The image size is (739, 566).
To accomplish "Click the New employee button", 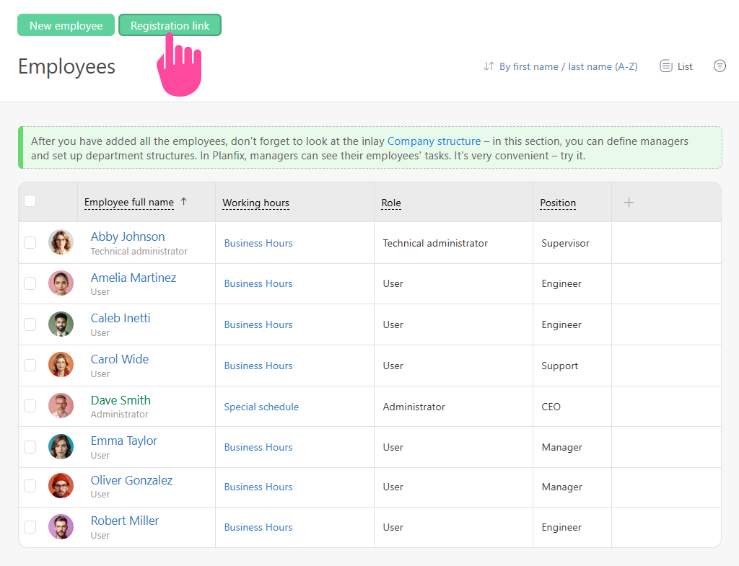I will pos(66,25).
